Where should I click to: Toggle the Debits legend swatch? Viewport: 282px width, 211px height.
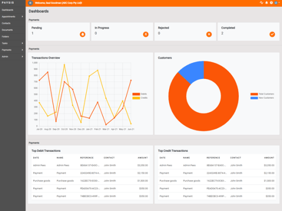pyautogui.click(x=136, y=94)
